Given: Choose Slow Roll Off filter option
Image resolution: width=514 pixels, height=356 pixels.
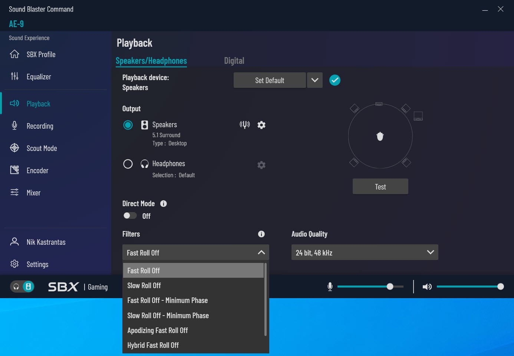Looking at the screenshot, I should (x=193, y=286).
